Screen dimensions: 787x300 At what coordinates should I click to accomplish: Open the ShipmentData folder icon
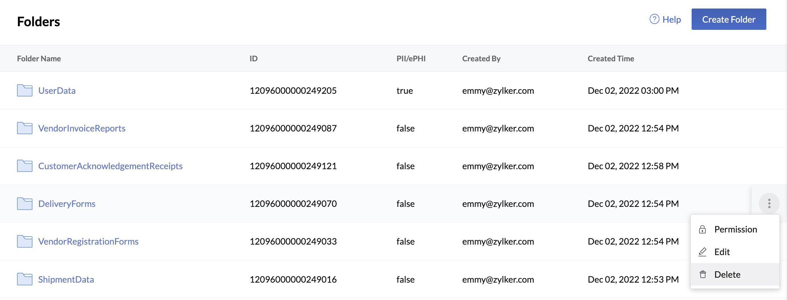(x=25, y=279)
